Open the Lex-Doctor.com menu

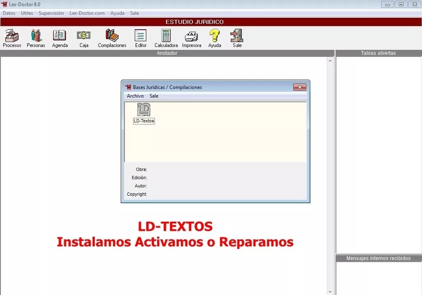click(x=87, y=13)
